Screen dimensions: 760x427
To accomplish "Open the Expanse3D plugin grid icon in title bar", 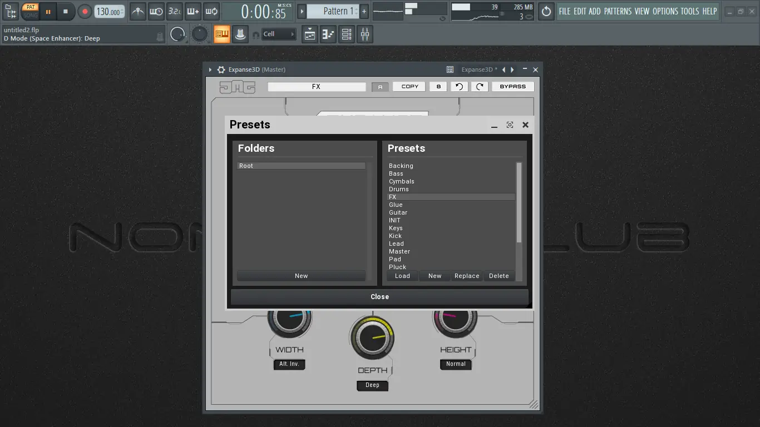I will (x=450, y=69).
